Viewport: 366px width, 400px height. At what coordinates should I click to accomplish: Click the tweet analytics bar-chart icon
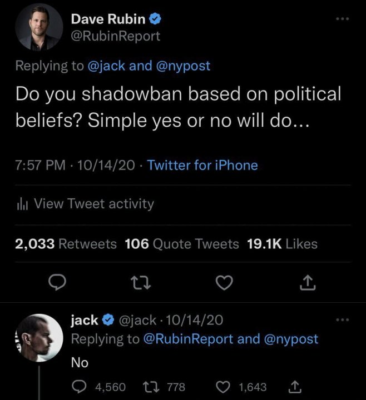click(23, 204)
